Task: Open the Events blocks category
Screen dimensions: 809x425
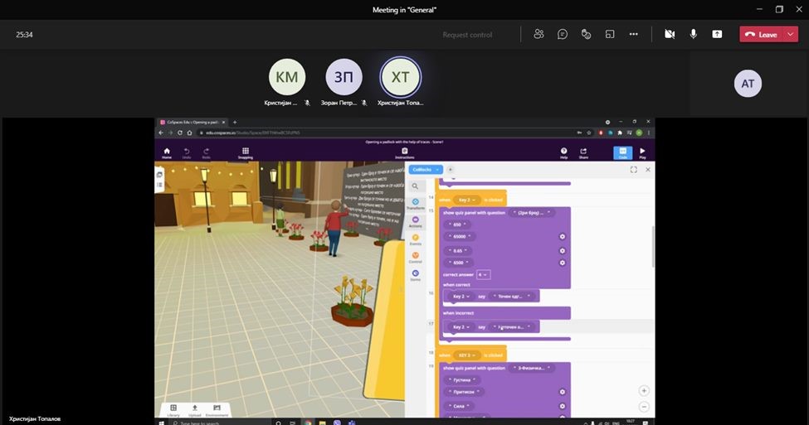Action: [416, 240]
